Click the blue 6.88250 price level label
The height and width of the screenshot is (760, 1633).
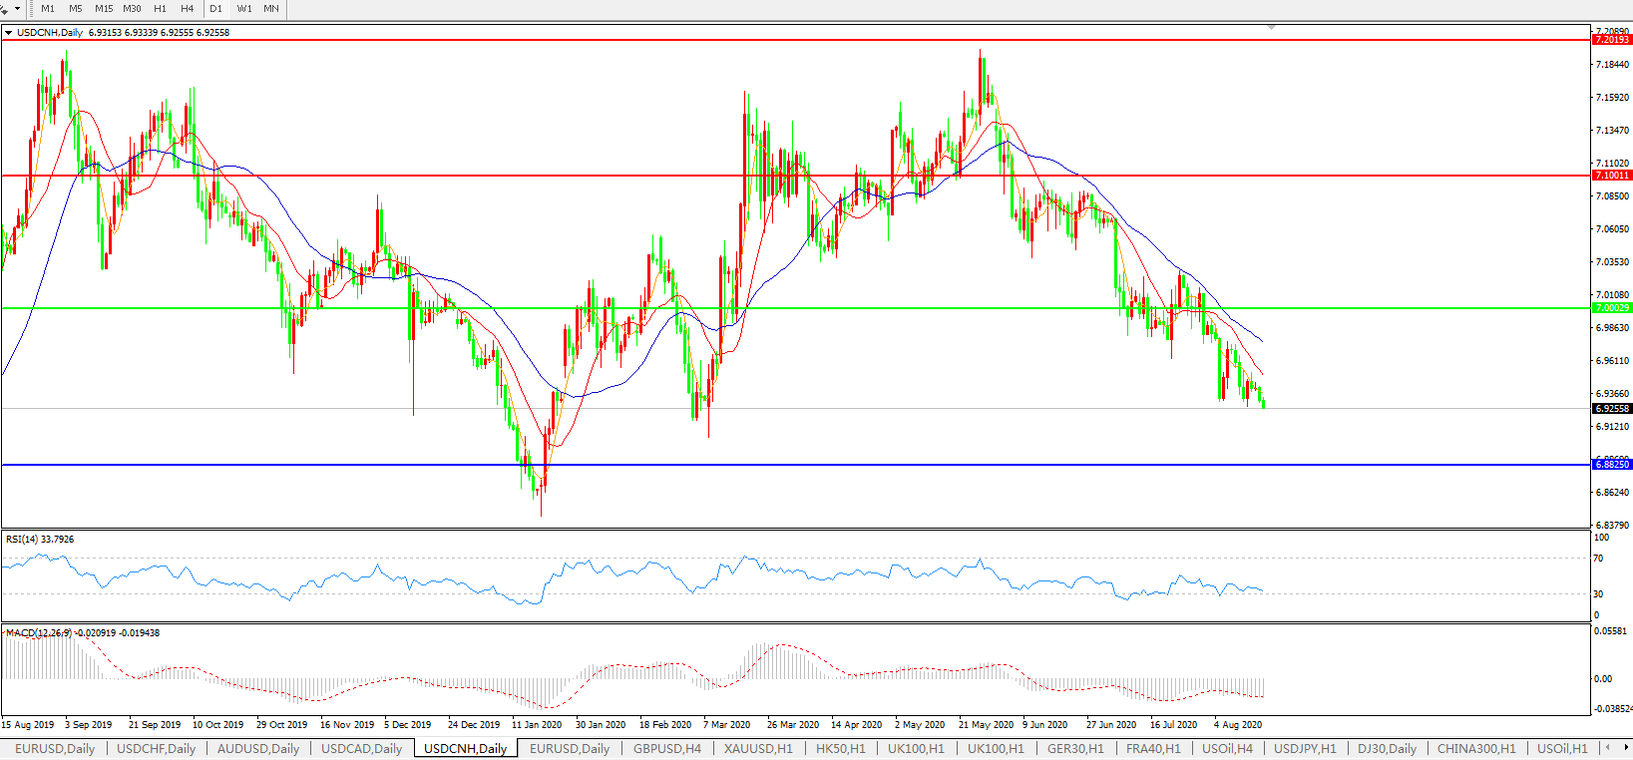pos(1612,465)
